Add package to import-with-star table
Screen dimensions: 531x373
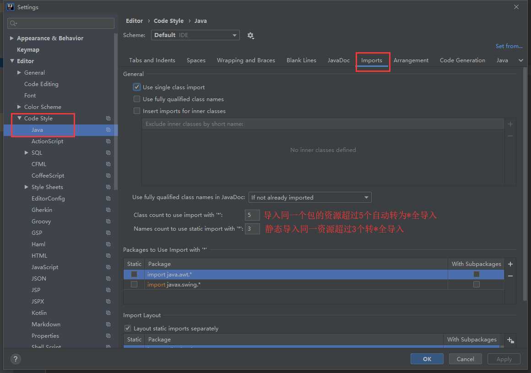pos(510,264)
